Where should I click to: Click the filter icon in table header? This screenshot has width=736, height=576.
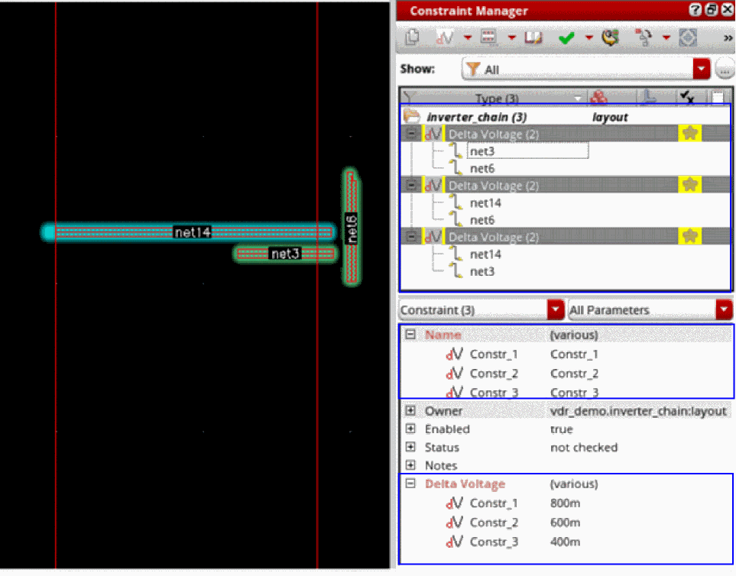(x=408, y=98)
